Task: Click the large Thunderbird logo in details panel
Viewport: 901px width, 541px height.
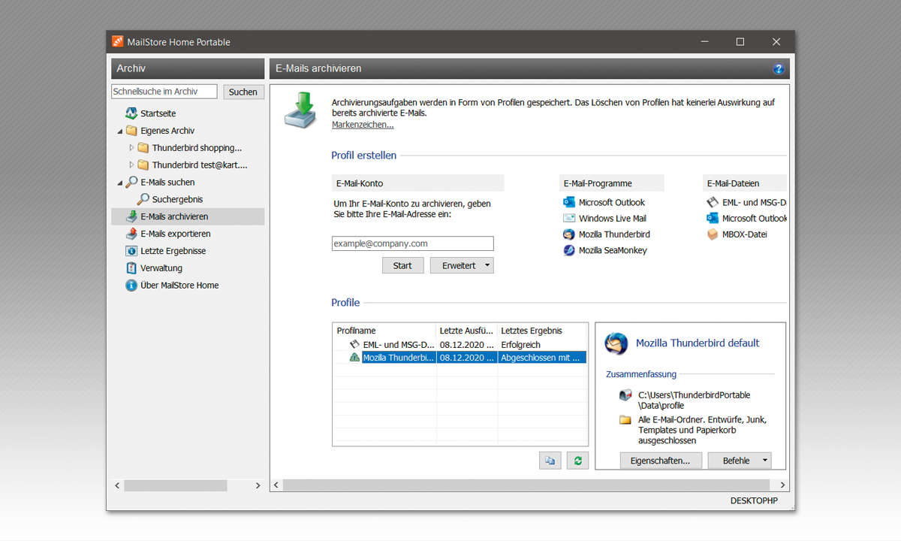Action: click(x=616, y=343)
